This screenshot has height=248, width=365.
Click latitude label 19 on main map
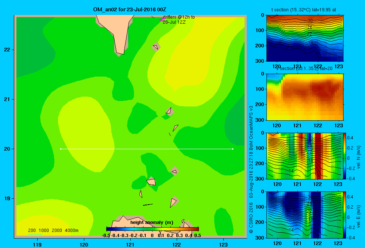pos(7,198)
